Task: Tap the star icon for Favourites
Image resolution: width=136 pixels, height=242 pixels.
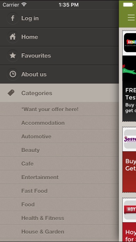Action: 12,56
